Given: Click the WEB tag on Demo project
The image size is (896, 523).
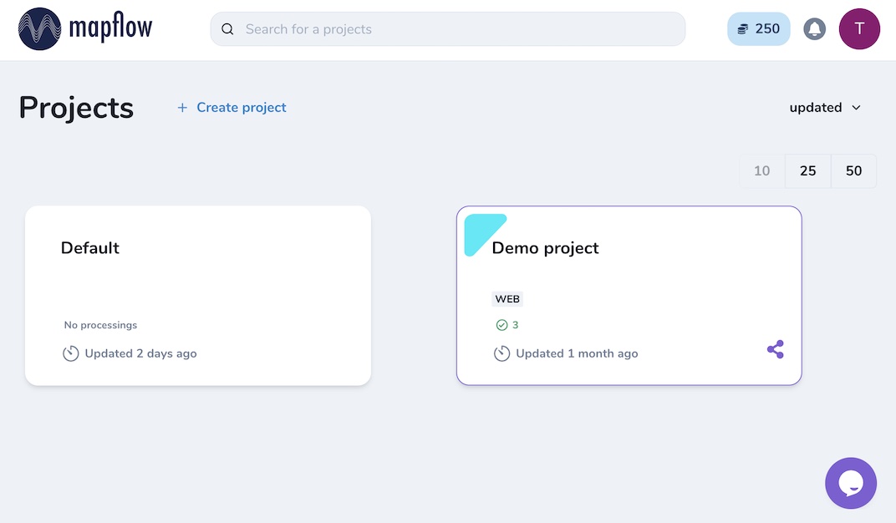Looking at the screenshot, I should tap(507, 299).
